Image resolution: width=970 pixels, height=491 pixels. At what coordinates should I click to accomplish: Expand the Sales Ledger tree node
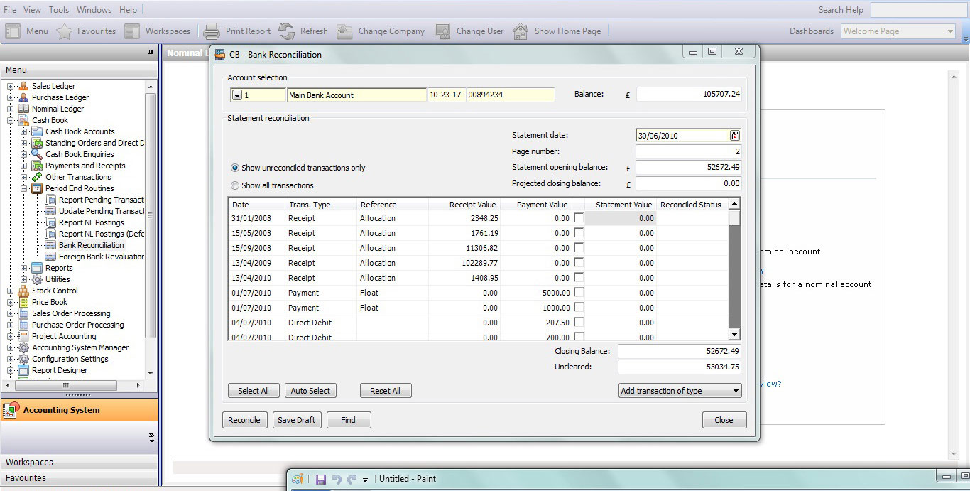tap(10, 86)
